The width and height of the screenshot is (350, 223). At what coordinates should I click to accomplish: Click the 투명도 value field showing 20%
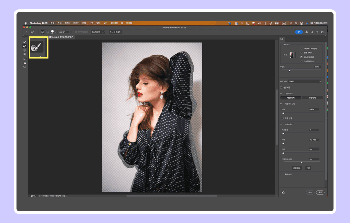click(317, 67)
